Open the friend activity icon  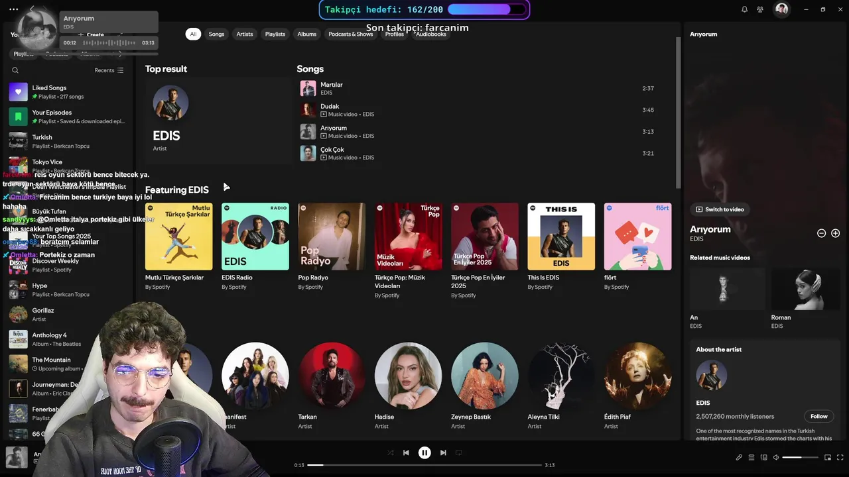pos(760,9)
